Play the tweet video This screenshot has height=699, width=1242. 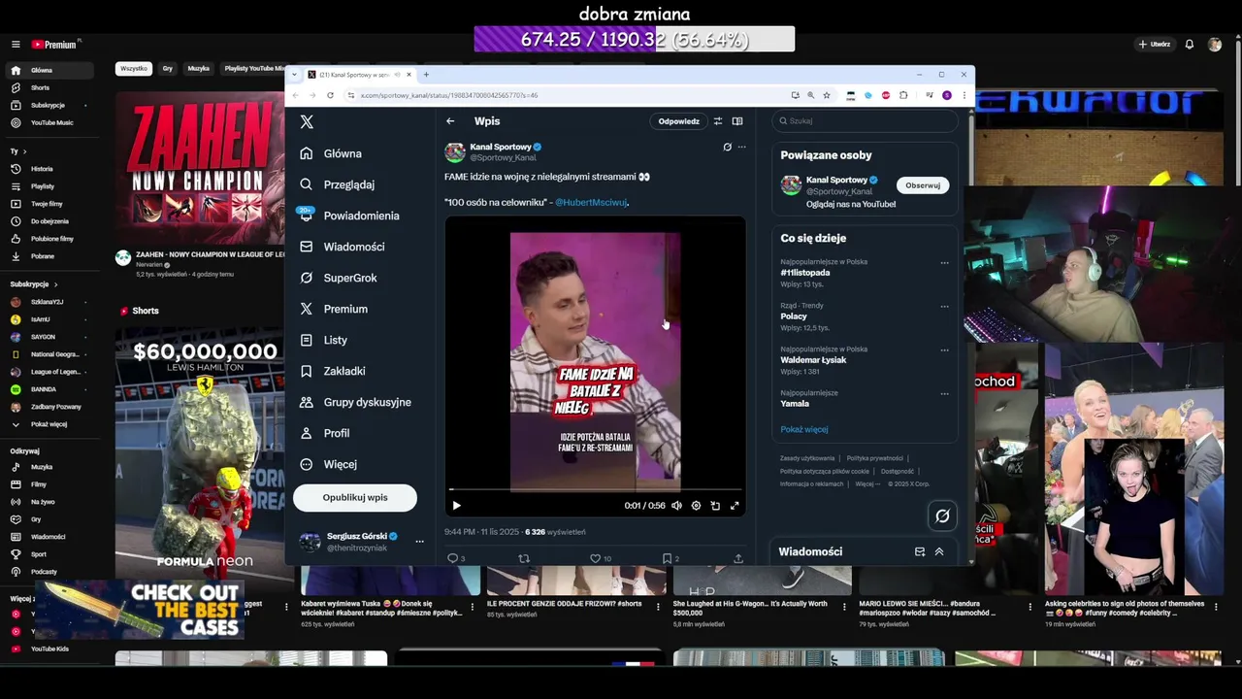click(x=457, y=505)
